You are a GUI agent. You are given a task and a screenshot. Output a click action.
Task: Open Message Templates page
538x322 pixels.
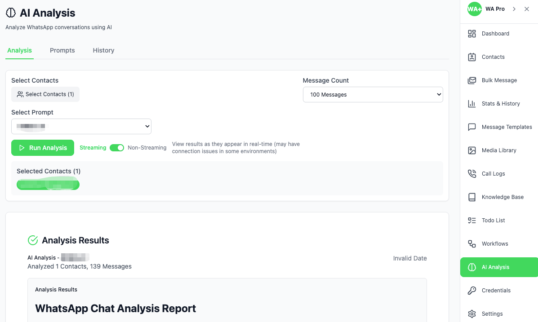tap(499, 127)
